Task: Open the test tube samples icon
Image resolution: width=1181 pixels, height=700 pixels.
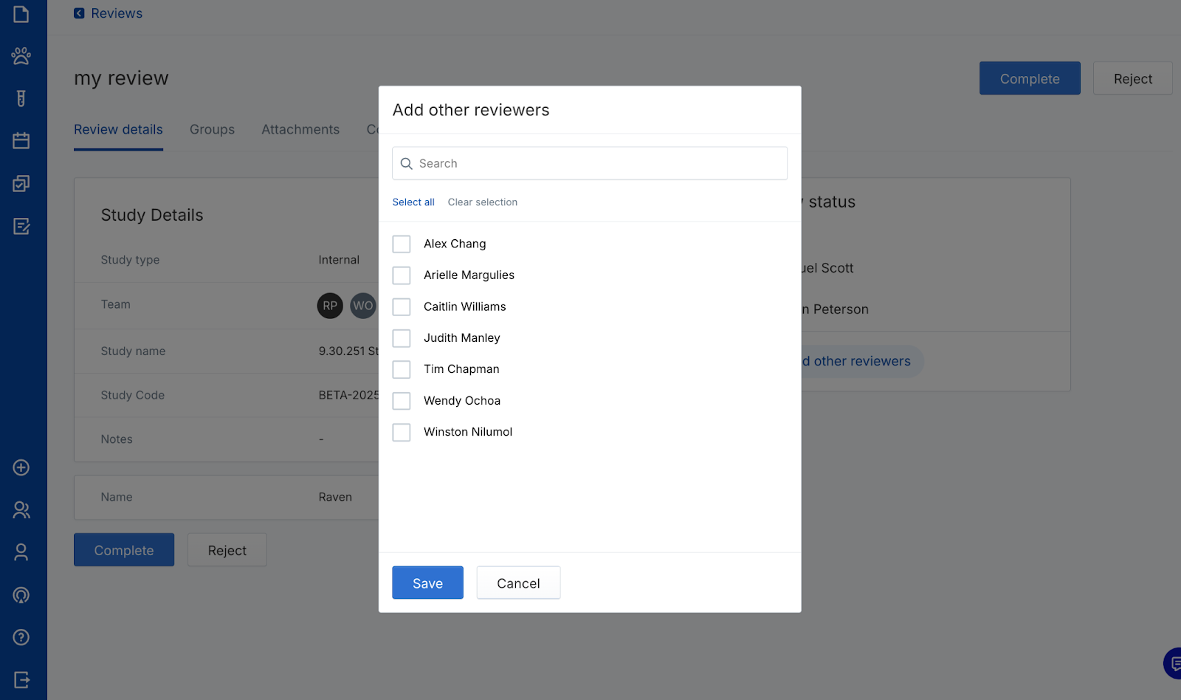Action: pyautogui.click(x=21, y=98)
